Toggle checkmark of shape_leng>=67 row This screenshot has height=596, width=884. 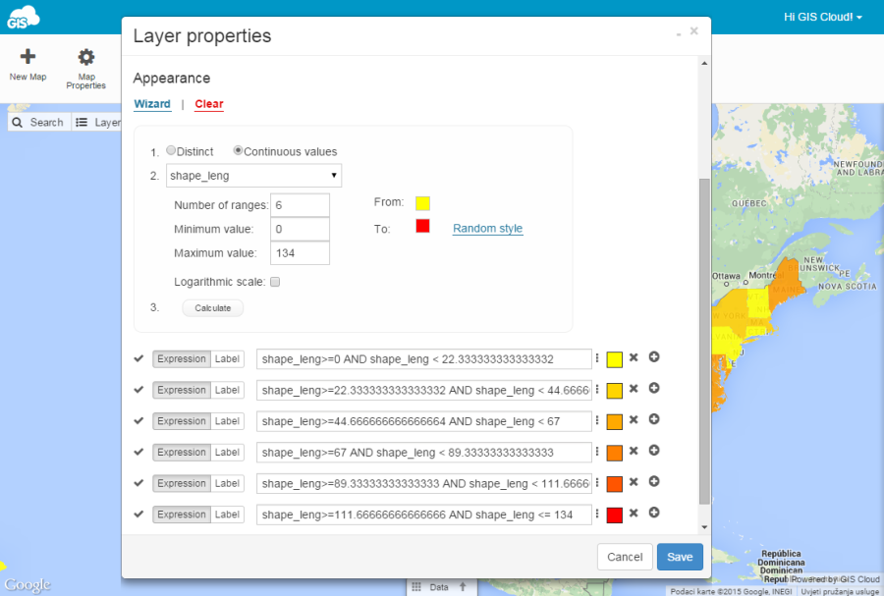click(138, 452)
